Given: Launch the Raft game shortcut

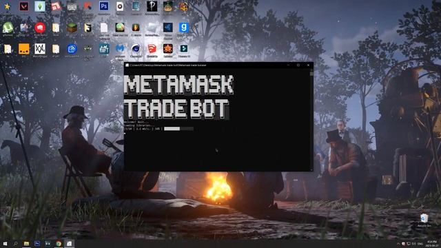Looking at the screenshot, I should [x=104, y=49].
